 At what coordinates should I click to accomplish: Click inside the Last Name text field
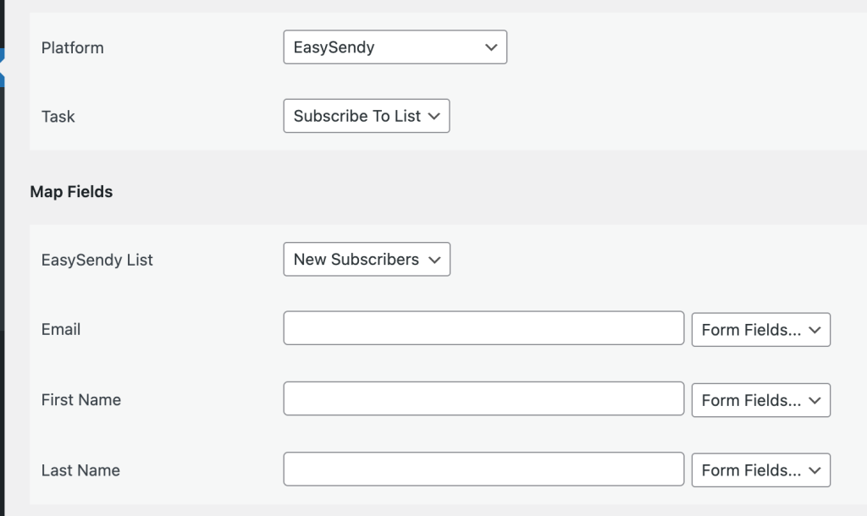click(x=483, y=470)
